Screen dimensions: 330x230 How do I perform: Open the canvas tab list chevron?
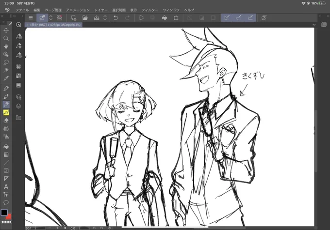(x=314, y=25)
